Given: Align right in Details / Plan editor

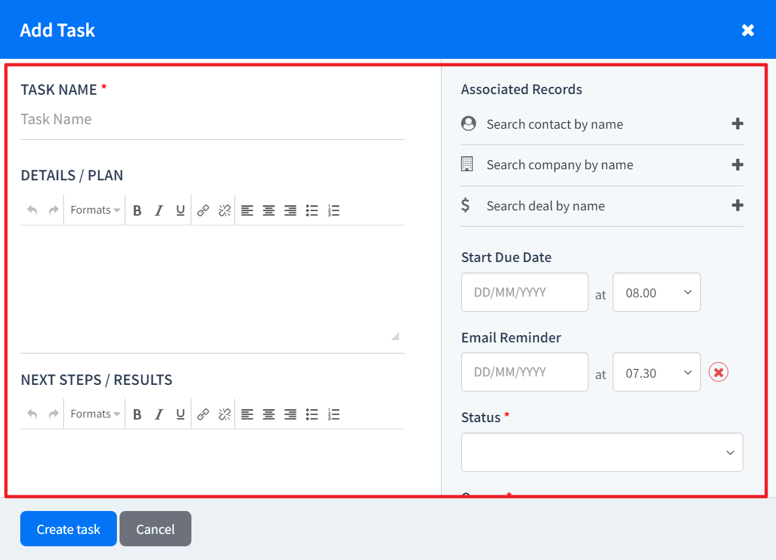Looking at the screenshot, I should tap(290, 210).
